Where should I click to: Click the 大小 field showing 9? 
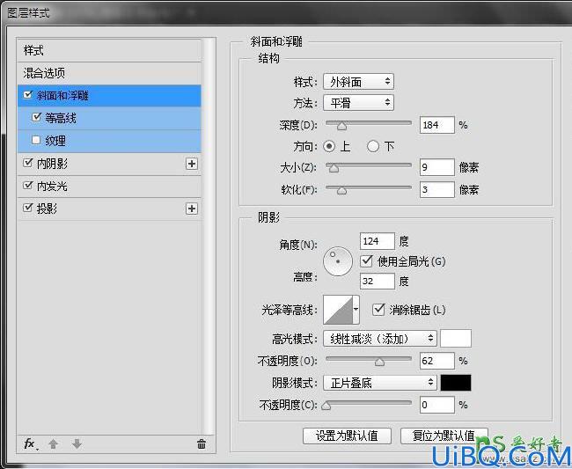coord(437,167)
